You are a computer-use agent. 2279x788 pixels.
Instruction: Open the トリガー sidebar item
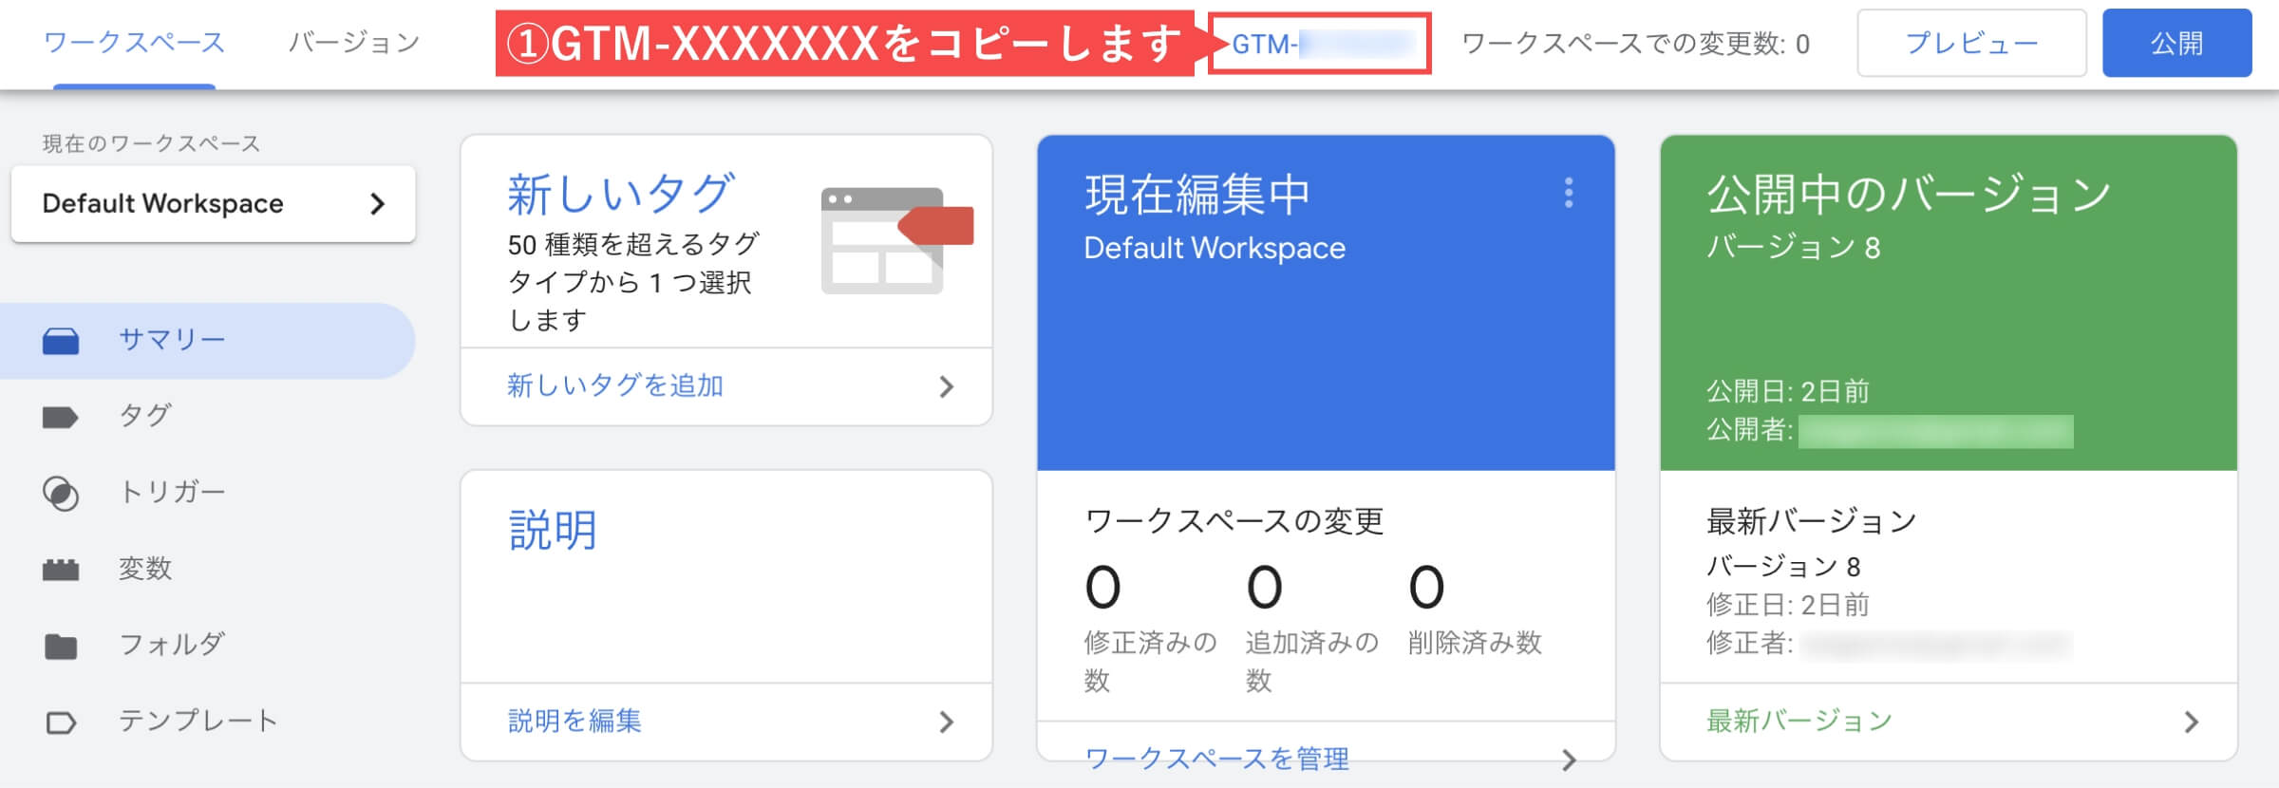click(x=207, y=494)
